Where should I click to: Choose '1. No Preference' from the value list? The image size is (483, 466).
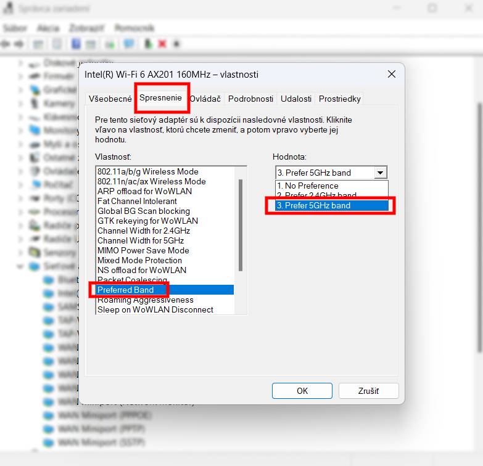(331, 186)
